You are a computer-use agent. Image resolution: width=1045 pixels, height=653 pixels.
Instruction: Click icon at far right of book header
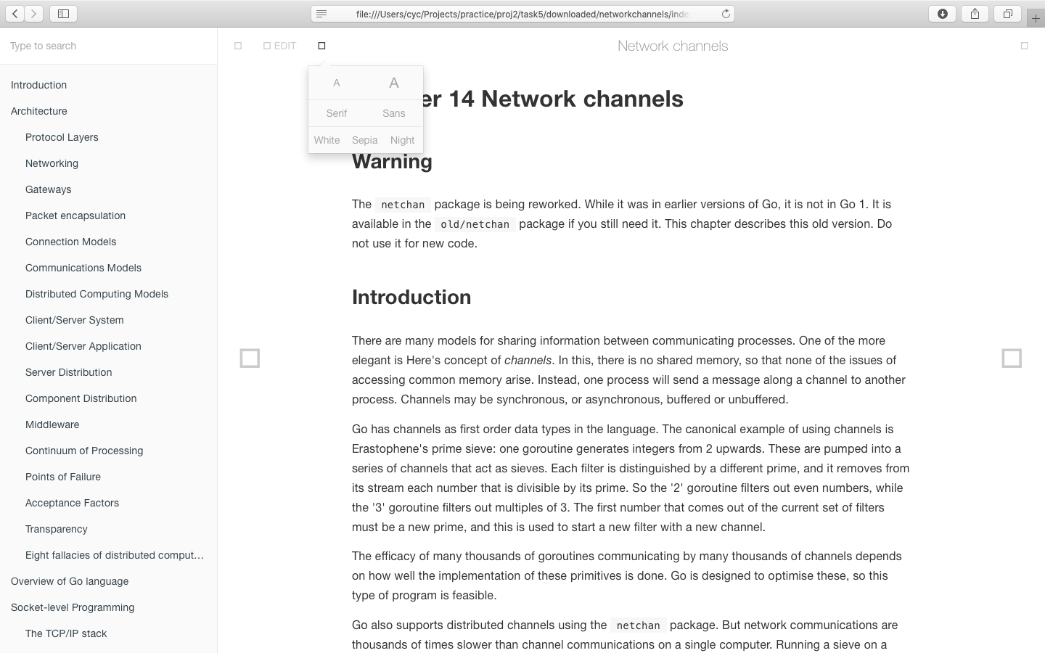tap(1025, 46)
